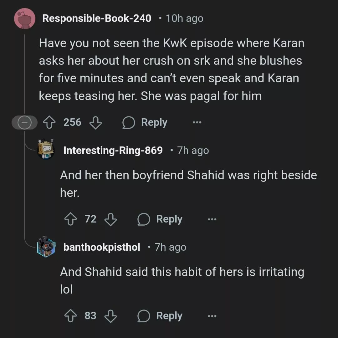The height and width of the screenshot is (338, 338).
Task: Open Responsible-Book-240's profile via username
Action: point(97,18)
